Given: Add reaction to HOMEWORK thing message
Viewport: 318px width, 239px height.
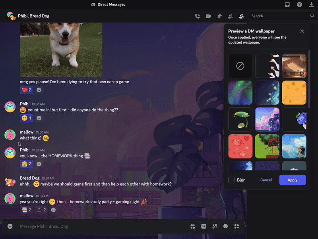Looking at the screenshot, I should tap(39, 164).
